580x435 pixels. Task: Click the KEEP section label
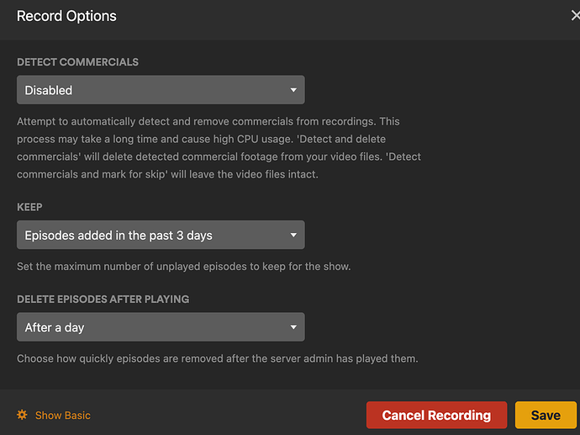pyautogui.click(x=29, y=206)
